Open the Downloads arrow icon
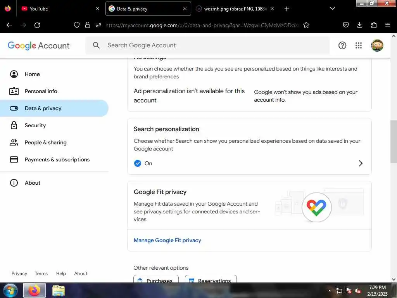 359,25
